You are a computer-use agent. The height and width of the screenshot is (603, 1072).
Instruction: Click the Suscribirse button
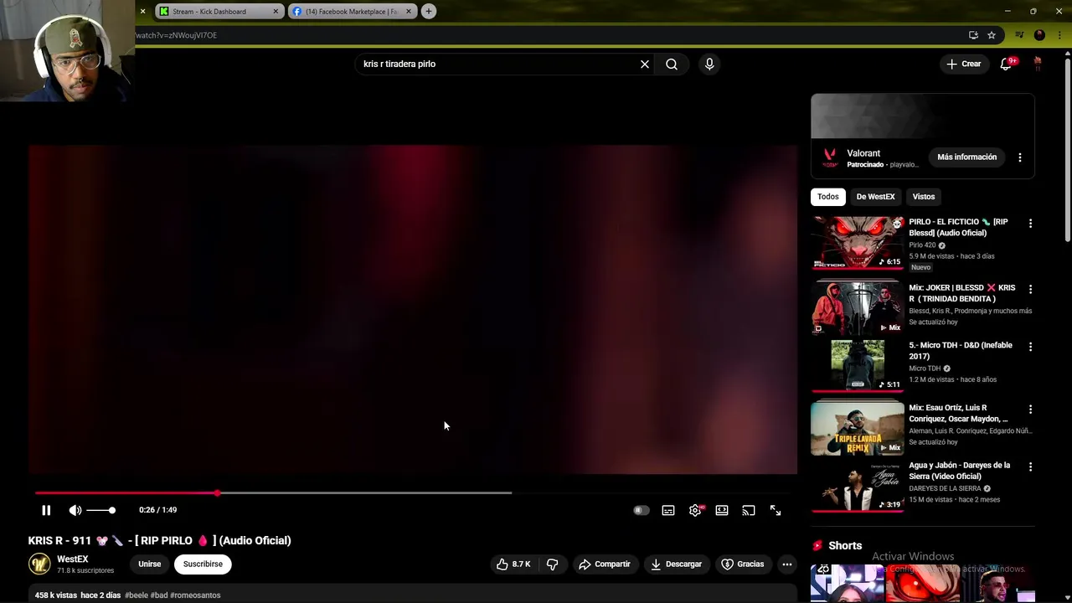[x=203, y=564]
